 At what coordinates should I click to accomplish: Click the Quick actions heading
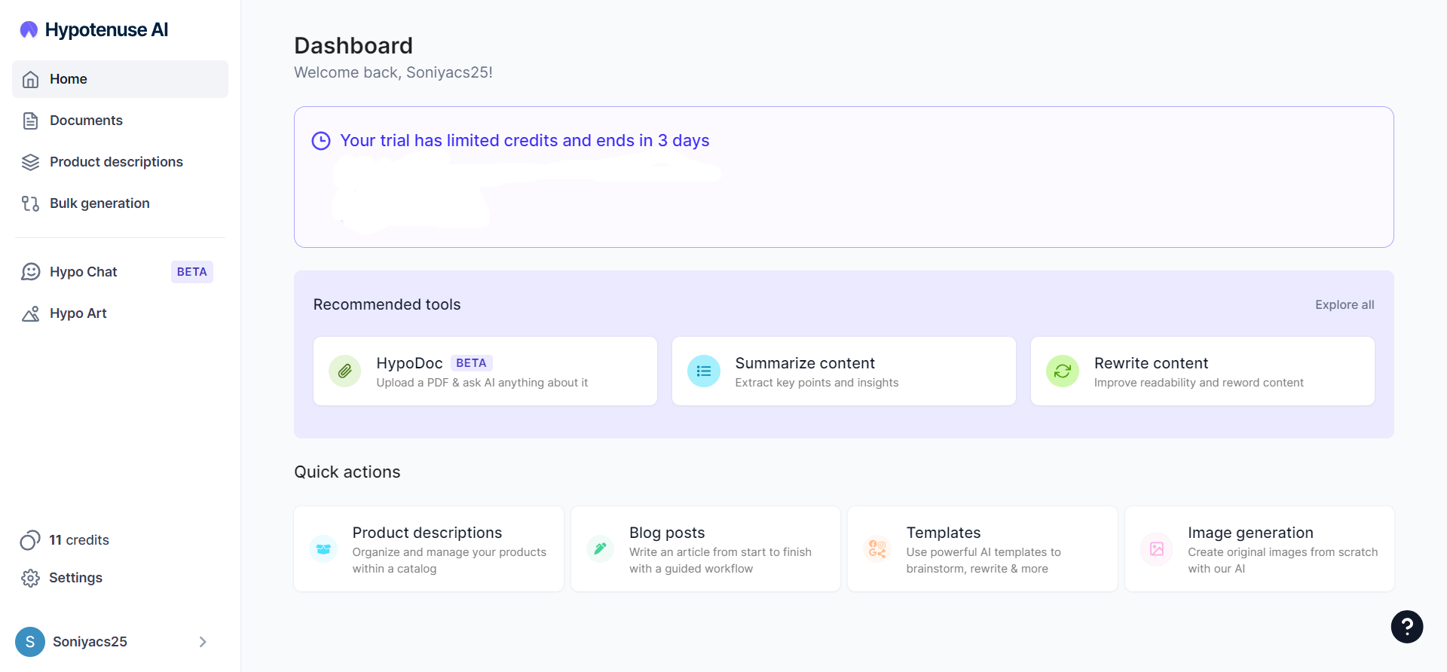[347, 472]
